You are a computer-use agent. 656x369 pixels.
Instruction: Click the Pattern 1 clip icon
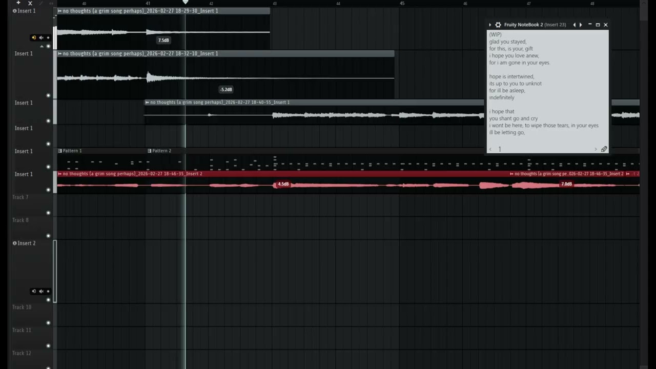tap(60, 151)
